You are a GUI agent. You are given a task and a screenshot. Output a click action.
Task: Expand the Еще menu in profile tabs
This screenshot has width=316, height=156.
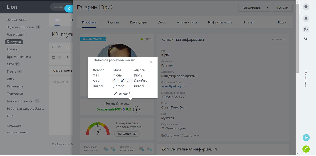(x=282, y=23)
